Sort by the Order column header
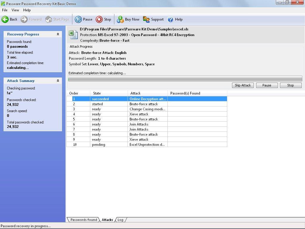 coord(78,93)
